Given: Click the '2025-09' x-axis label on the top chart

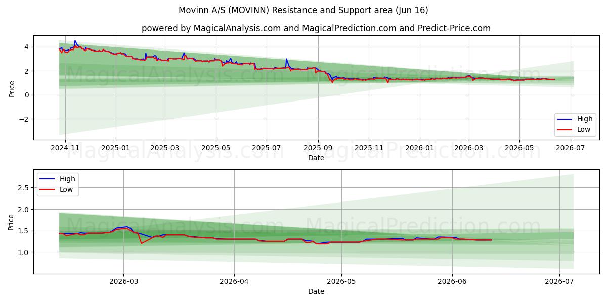Looking at the screenshot, I should click(318, 148).
